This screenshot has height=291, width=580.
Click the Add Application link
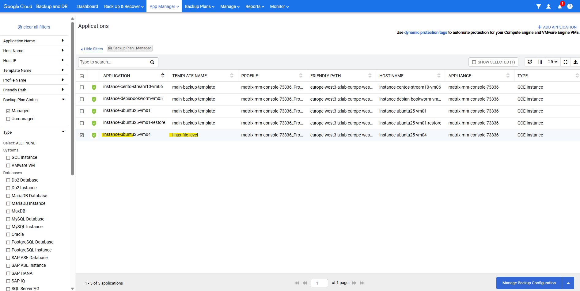point(557,27)
